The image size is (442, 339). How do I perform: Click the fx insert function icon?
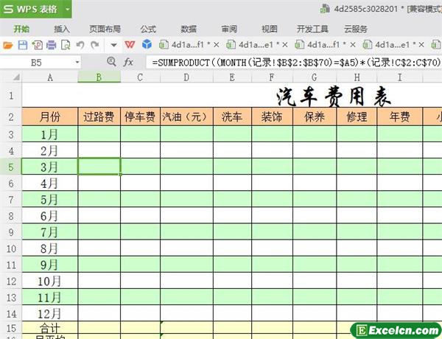click(128, 63)
